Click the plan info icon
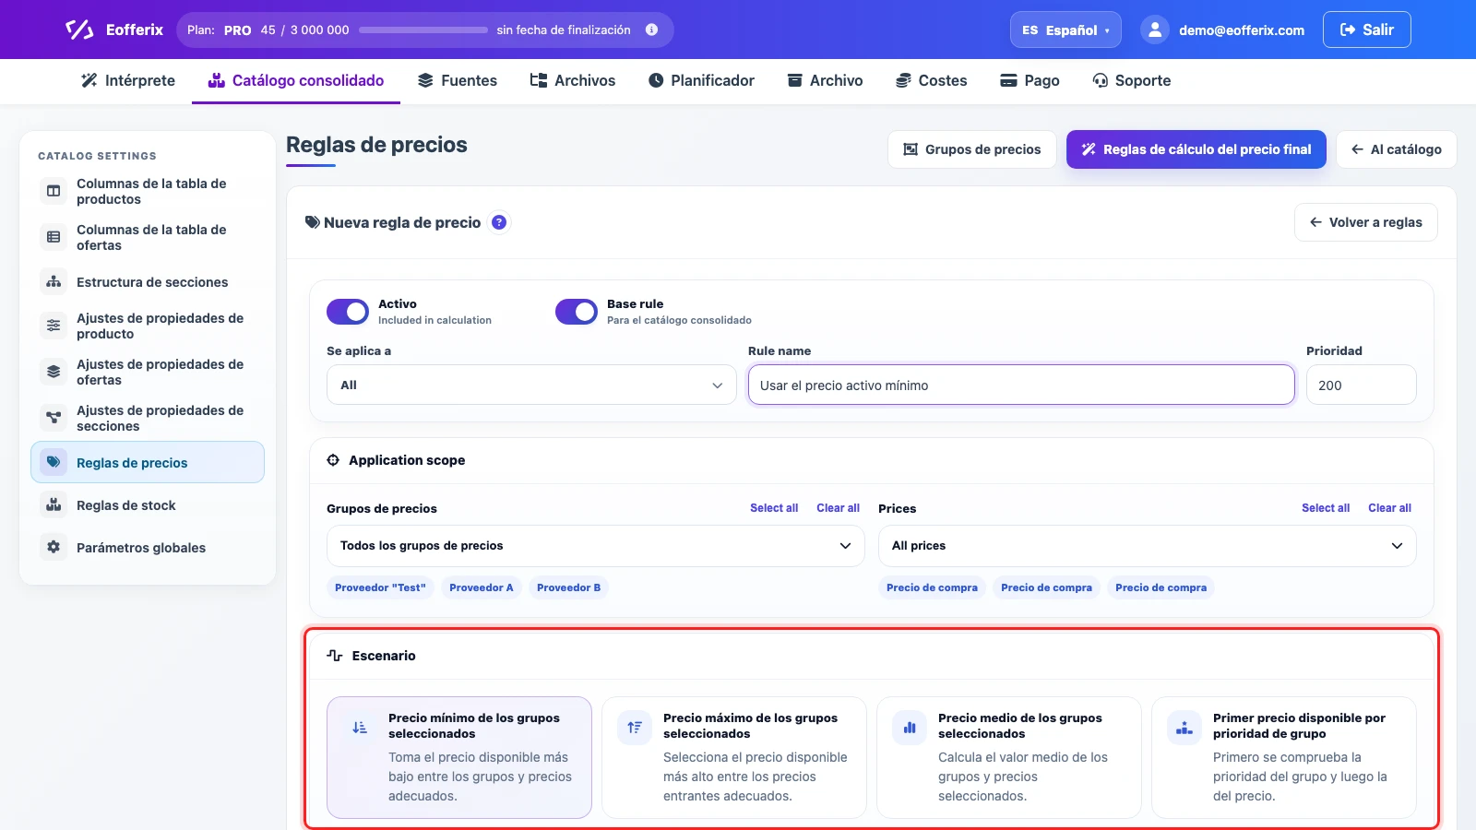1476x830 pixels. pyautogui.click(x=651, y=30)
